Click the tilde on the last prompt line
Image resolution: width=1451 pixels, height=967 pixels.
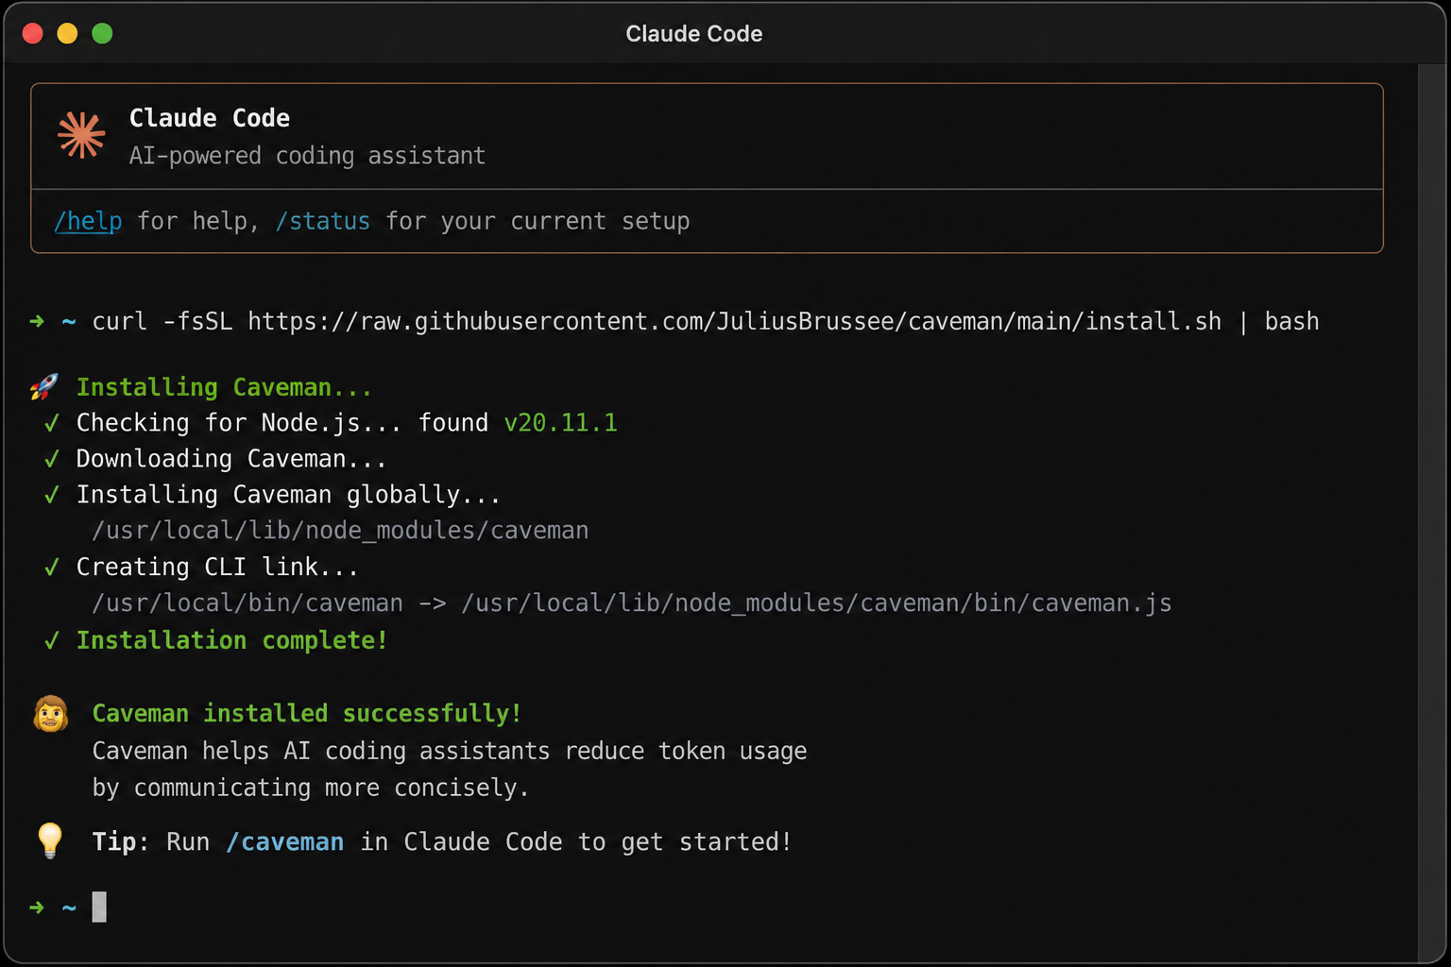click(69, 908)
